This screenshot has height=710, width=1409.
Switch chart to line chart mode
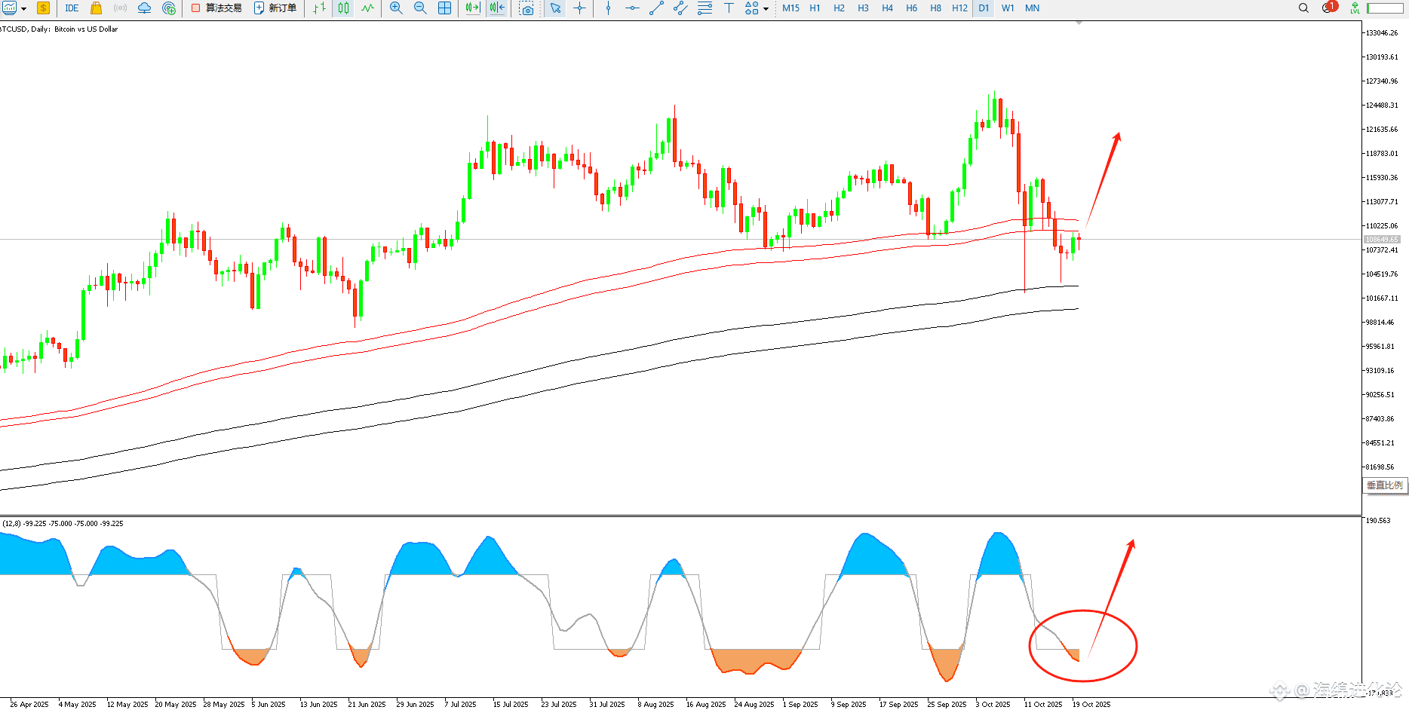click(367, 8)
